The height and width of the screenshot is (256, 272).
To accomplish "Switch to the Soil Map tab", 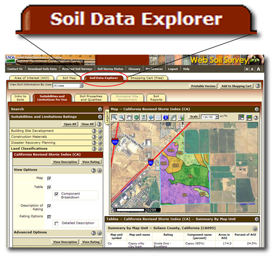I will pyautogui.click(x=69, y=78).
